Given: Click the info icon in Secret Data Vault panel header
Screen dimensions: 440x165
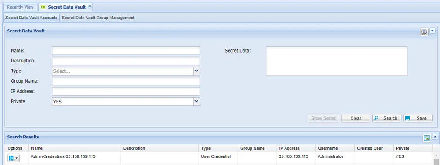Looking at the screenshot, I should (x=424, y=32).
